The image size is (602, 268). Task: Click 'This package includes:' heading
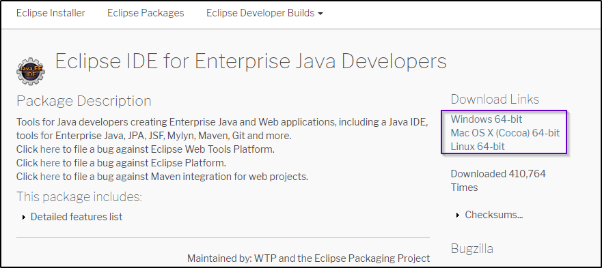click(x=79, y=197)
